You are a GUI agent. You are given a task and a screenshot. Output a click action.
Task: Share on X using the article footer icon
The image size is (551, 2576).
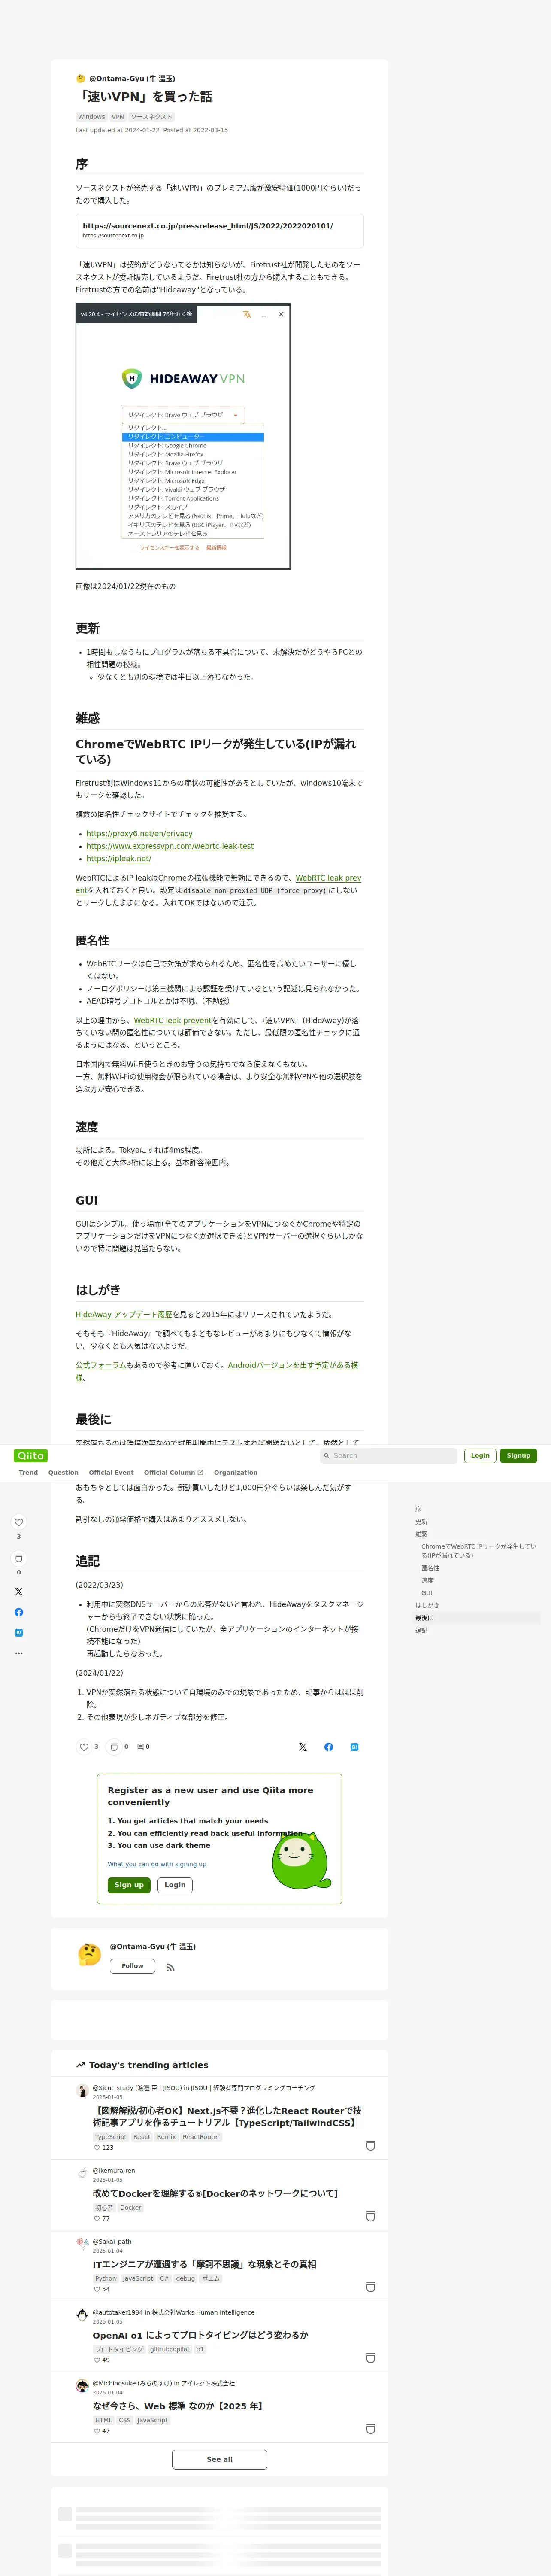pos(303,1747)
